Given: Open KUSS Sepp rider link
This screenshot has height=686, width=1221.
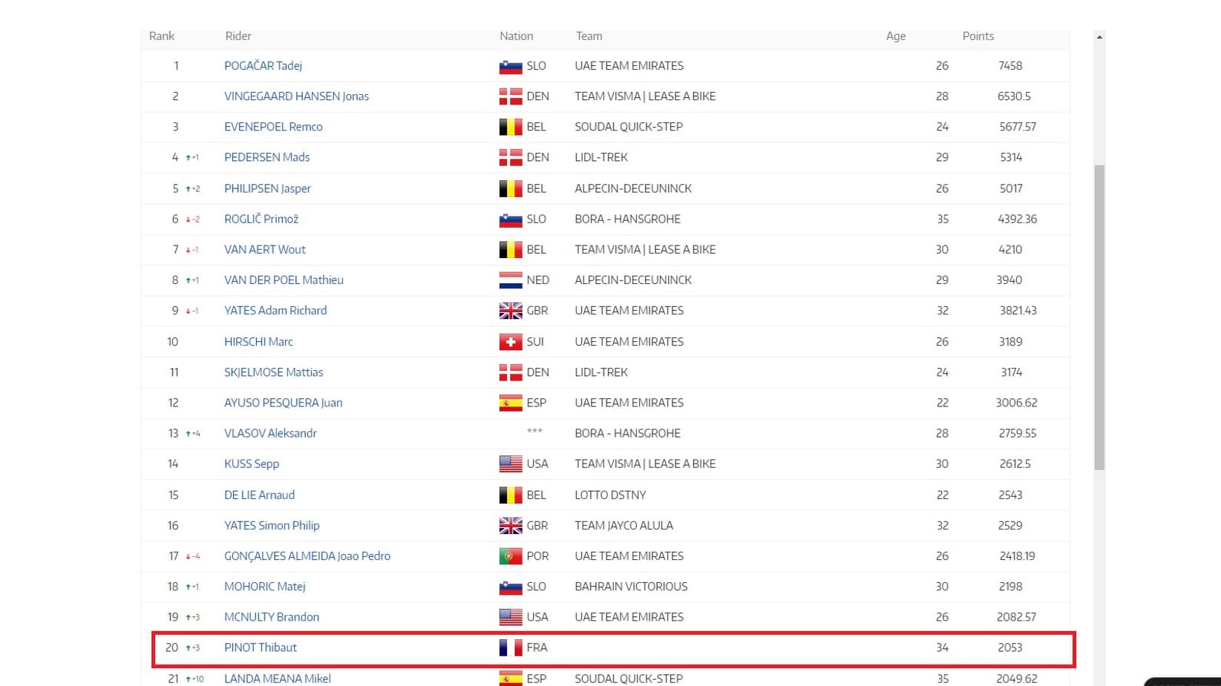Looking at the screenshot, I should click(252, 464).
